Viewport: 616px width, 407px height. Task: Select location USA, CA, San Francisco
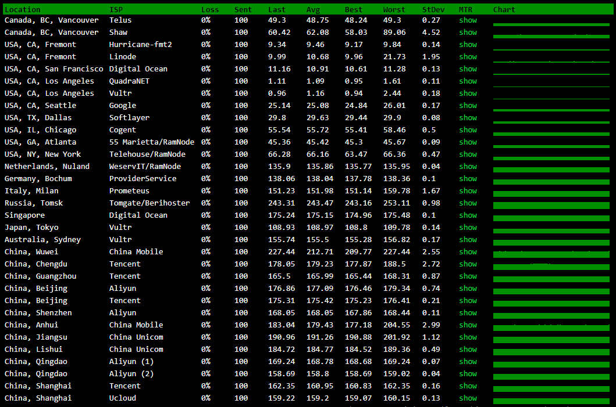pyautogui.click(x=54, y=69)
